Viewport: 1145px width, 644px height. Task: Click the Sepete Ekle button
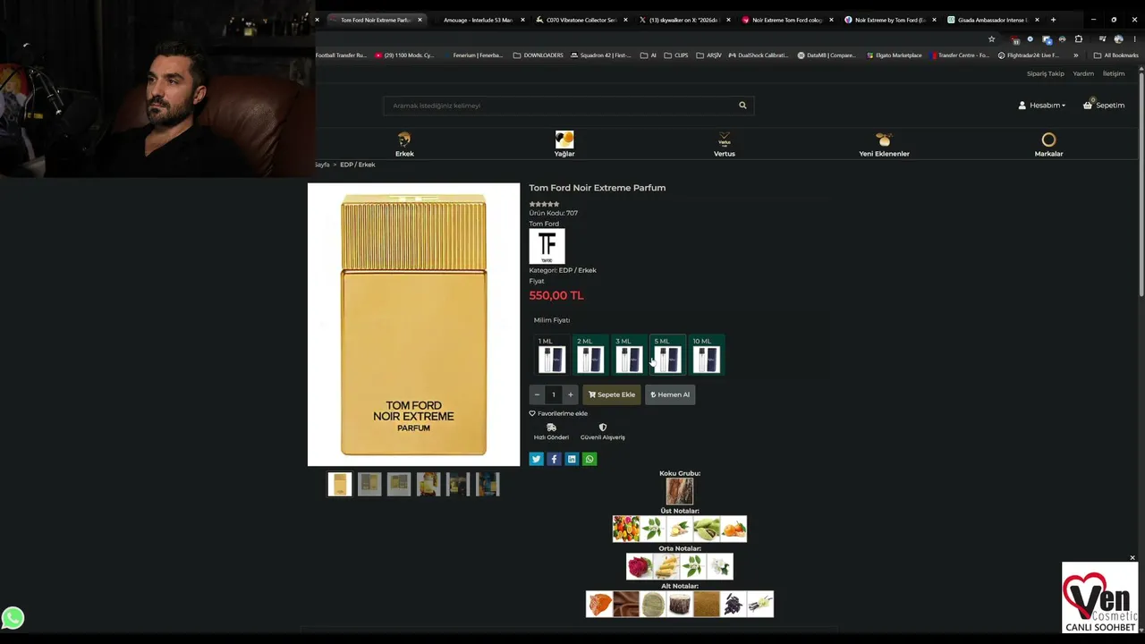pos(612,394)
